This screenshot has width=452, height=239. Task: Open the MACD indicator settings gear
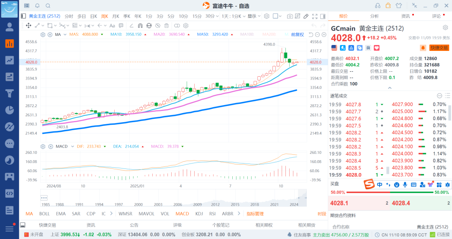point(43,146)
